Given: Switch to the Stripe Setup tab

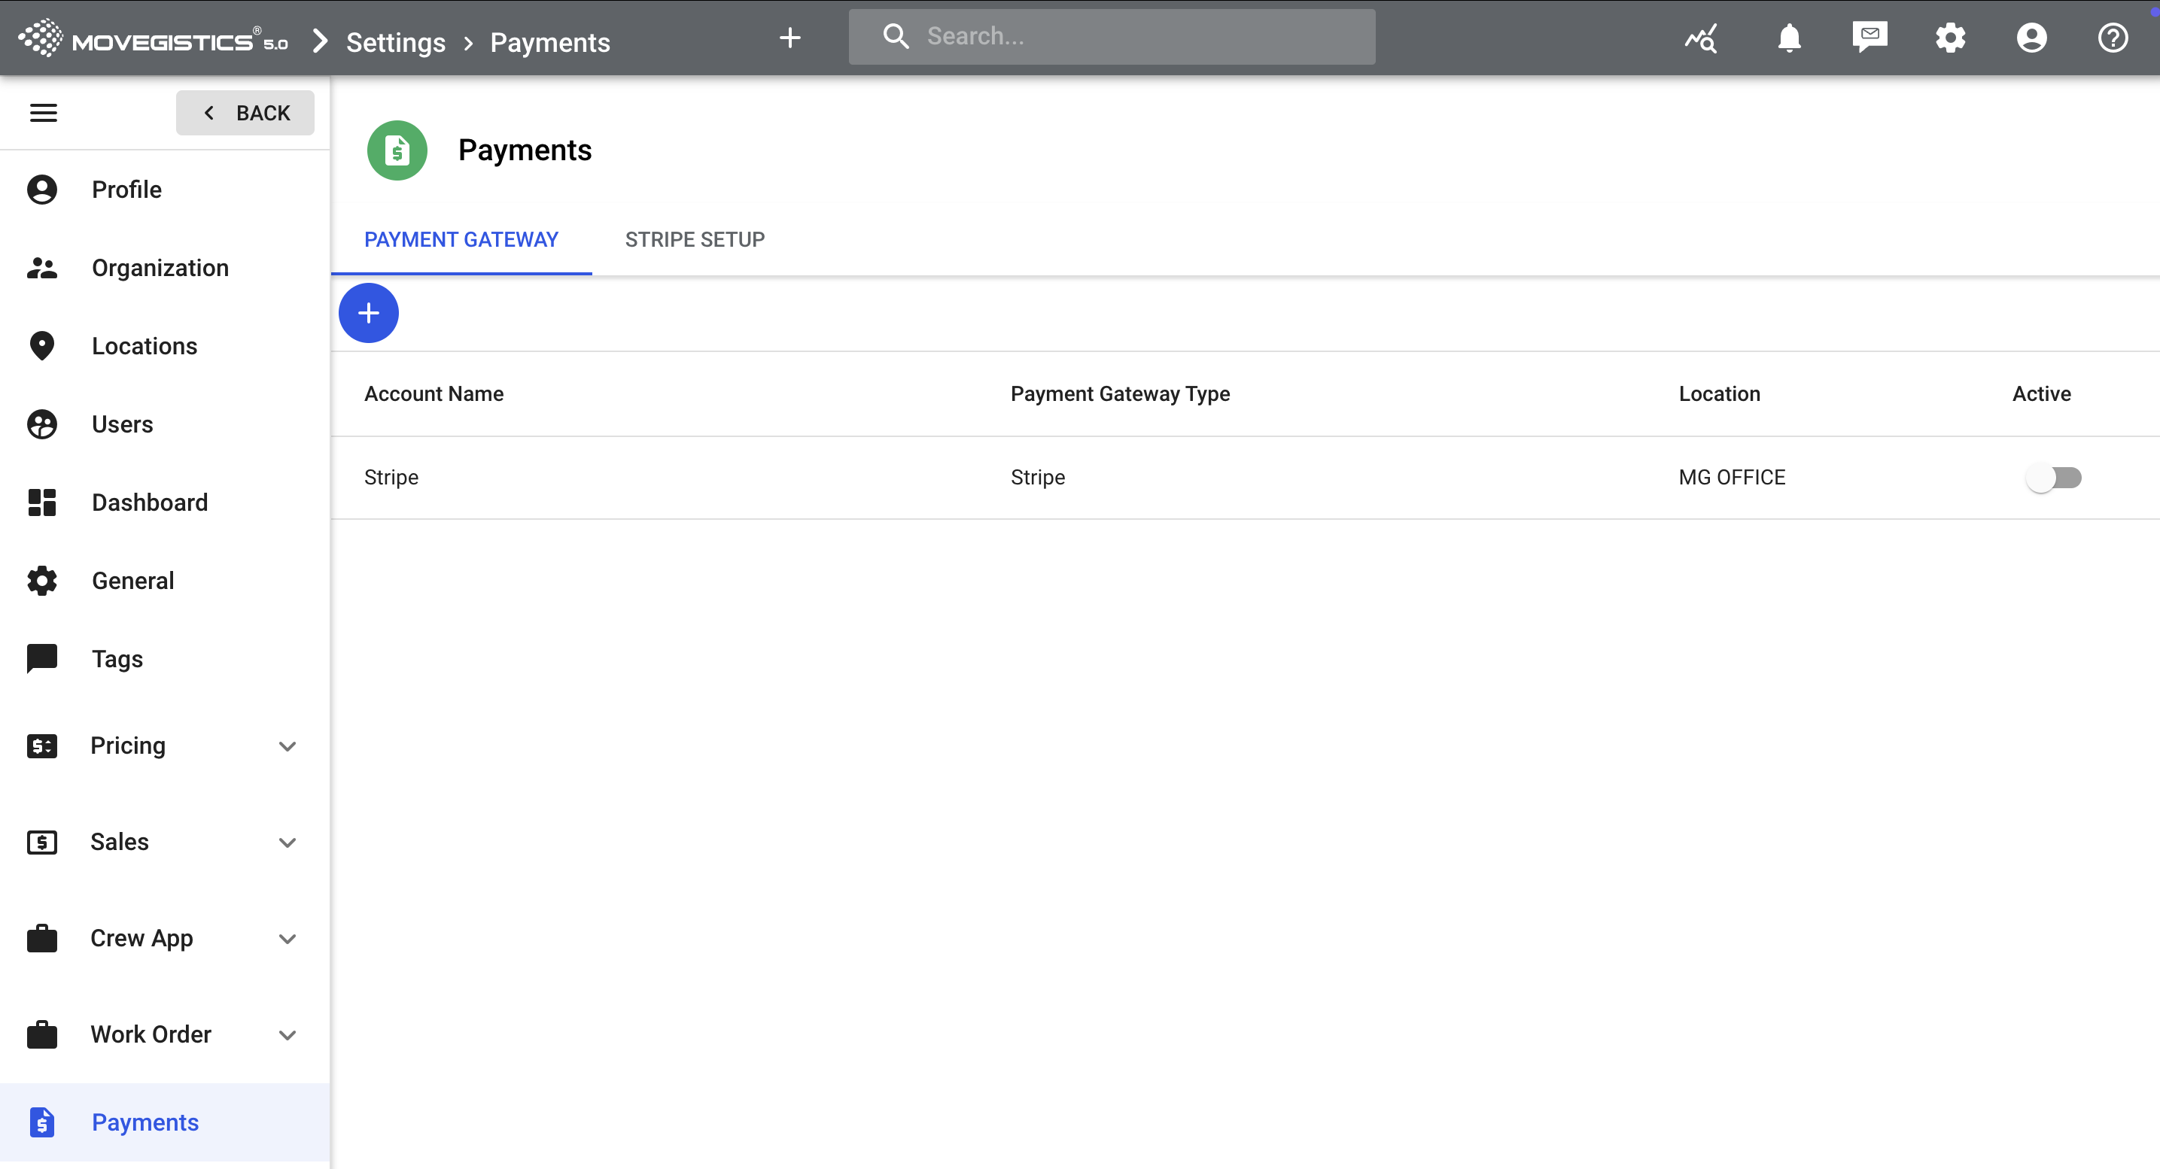Looking at the screenshot, I should coord(694,240).
